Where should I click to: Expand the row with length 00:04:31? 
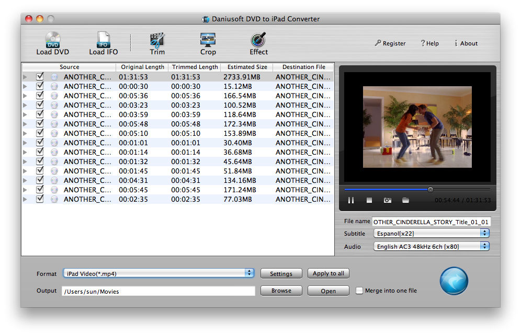[x=25, y=181]
